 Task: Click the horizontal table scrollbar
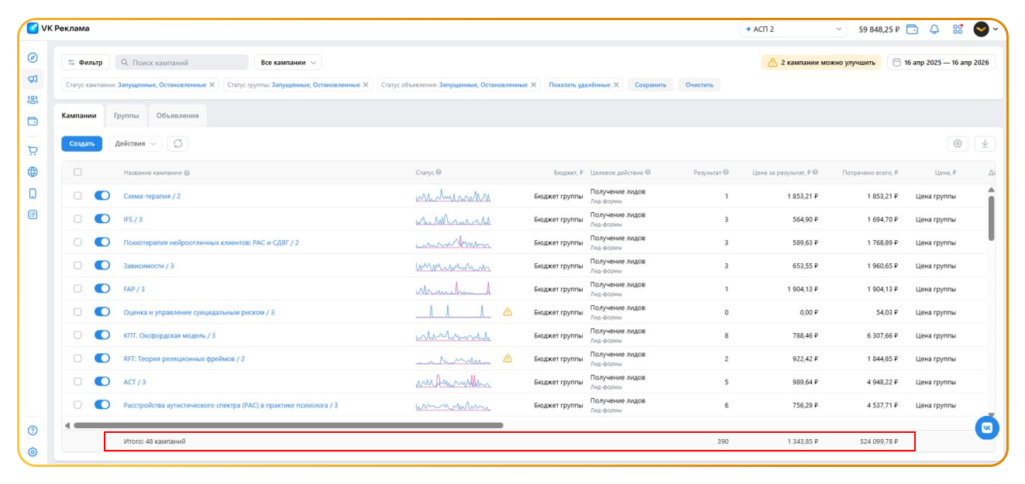(x=287, y=425)
